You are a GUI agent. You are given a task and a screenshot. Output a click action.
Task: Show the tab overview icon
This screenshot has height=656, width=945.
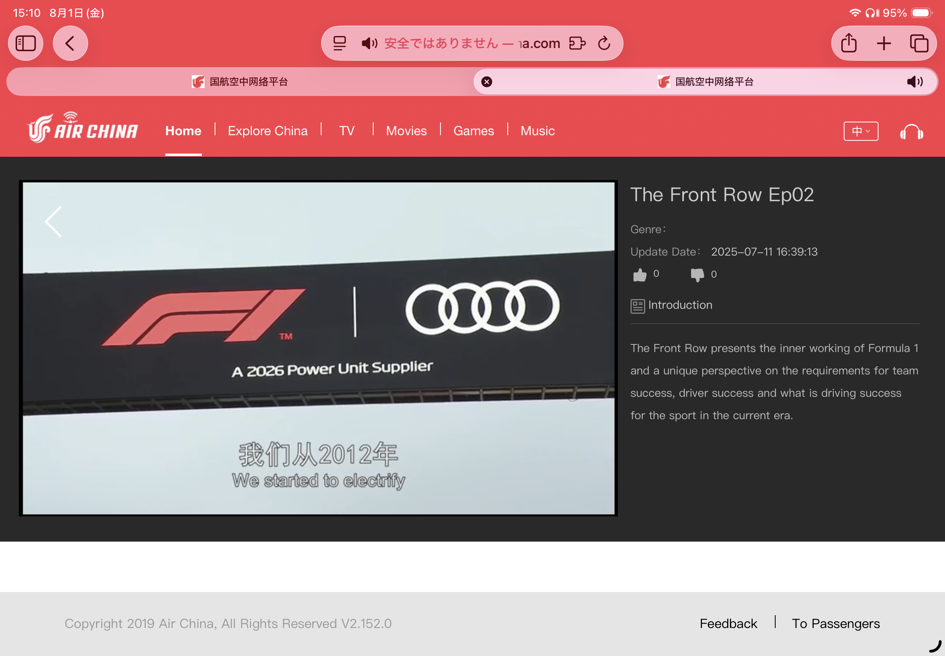[x=919, y=43]
